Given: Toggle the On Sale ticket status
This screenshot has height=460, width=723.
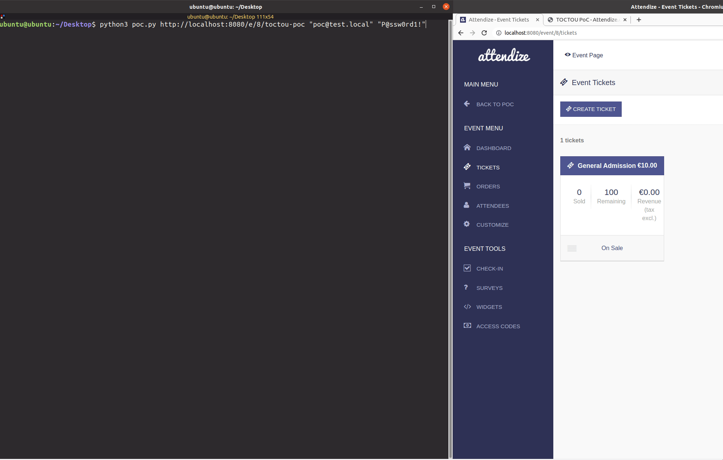Looking at the screenshot, I should point(612,248).
